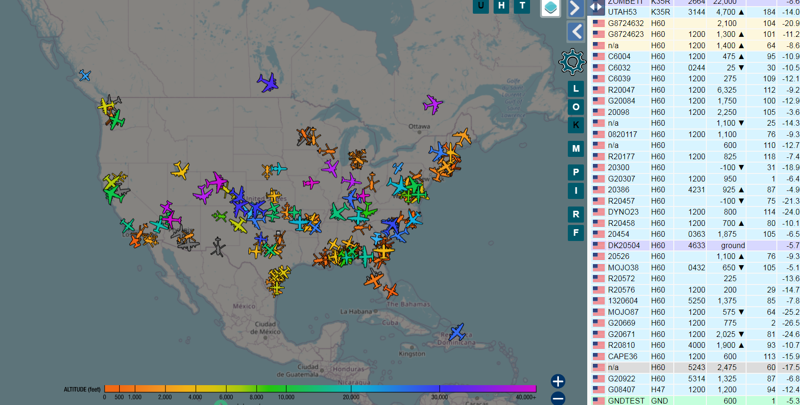This screenshot has width=800, height=405.
Task: Click the right-pointing chevron sidebar button
Action: point(575,8)
